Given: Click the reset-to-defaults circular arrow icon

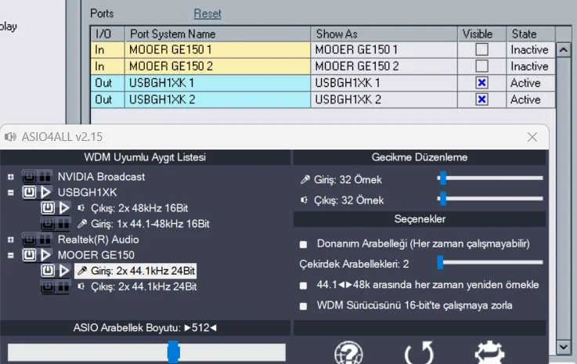Looking at the screenshot, I should pos(419,352).
